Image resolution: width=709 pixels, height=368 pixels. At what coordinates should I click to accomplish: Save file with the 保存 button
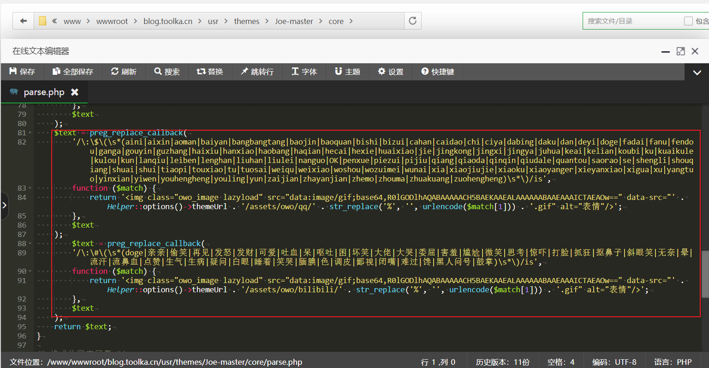pyautogui.click(x=22, y=72)
